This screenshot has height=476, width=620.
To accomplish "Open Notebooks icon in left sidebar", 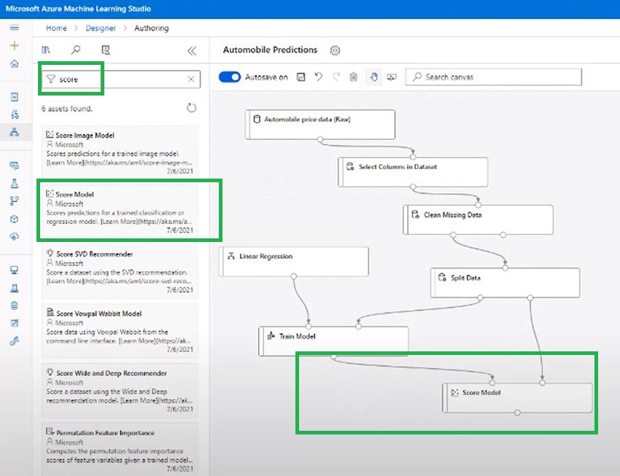I will pyautogui.click(x=15, y=97).
